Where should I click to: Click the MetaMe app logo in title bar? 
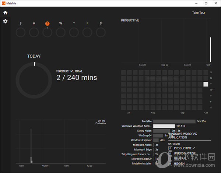(x=4, y=3)
